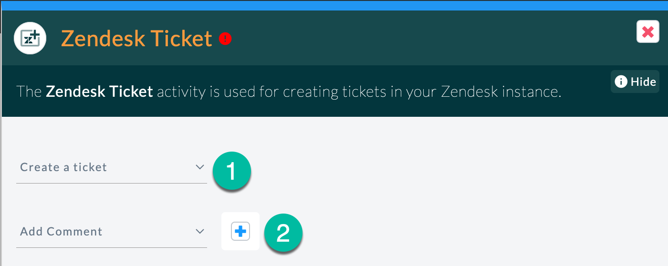Expand chevron next to Add Comment
Image resolution: width=668 pixels, height=266 pixels.
tap(199, 231)
